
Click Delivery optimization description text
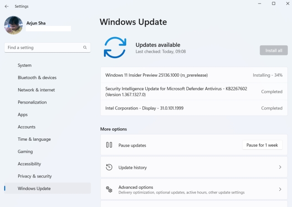(182, 192)
